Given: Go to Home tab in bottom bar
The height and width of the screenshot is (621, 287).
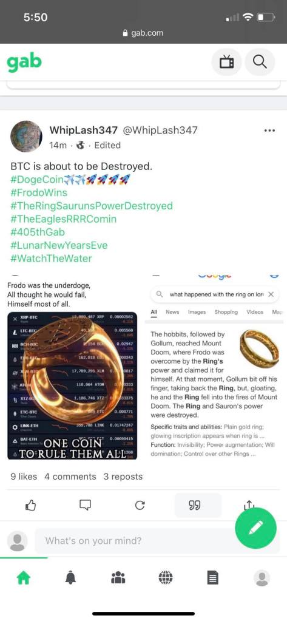Looking at the screenshot, I should (x=23, y=579).
